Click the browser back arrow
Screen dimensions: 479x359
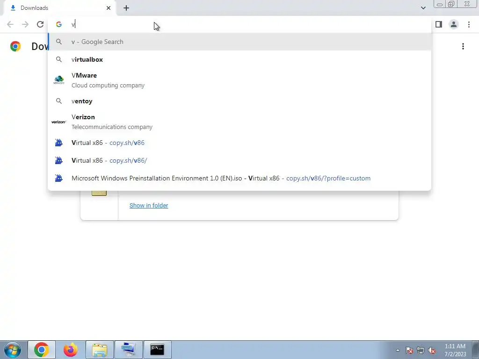pos(10,24)
